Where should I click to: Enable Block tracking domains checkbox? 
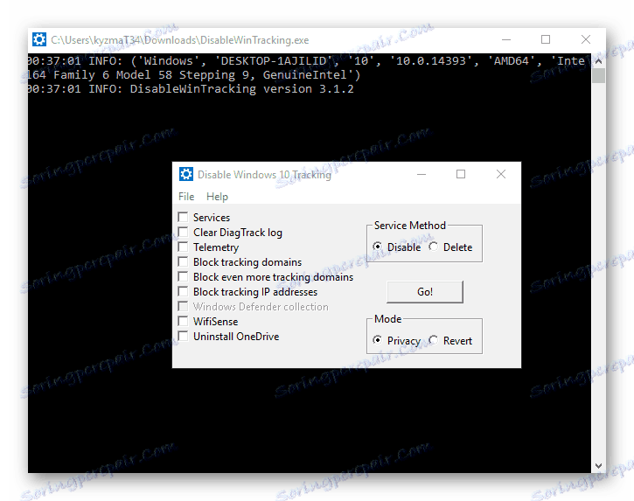[183, 262]
